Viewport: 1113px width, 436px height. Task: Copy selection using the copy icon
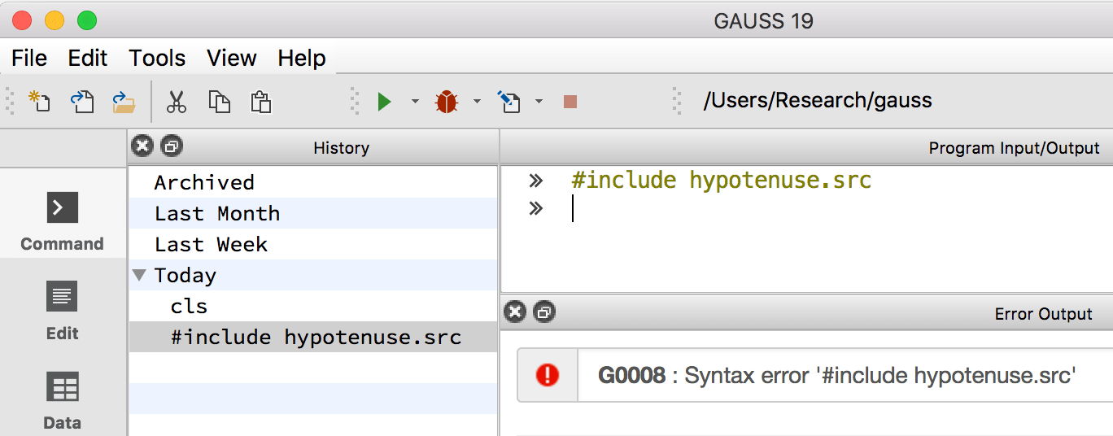219,102
